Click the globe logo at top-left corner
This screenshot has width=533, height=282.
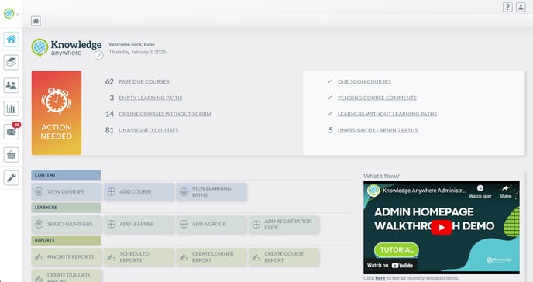(x=9, y=14)
